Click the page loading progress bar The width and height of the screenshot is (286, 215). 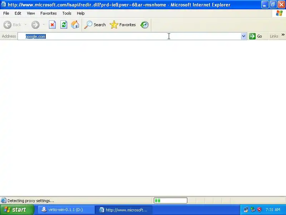tap(171, 201)
